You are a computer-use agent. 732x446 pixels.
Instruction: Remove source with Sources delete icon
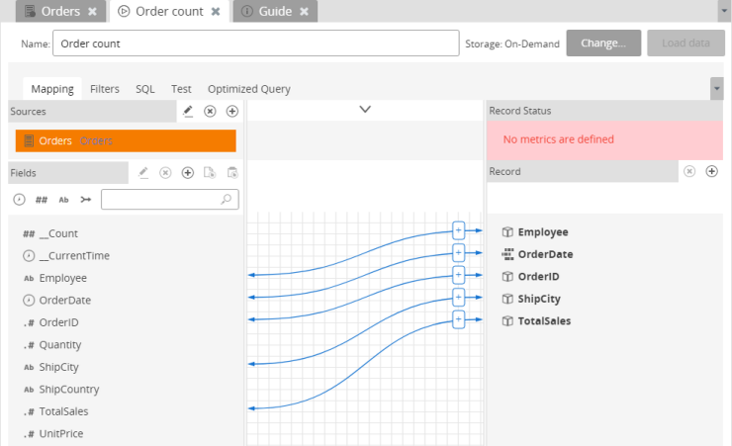(x=210, y=111)
